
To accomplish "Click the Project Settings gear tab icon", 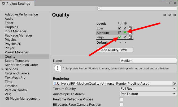I will pyautogui.click(x=4, y=3).
